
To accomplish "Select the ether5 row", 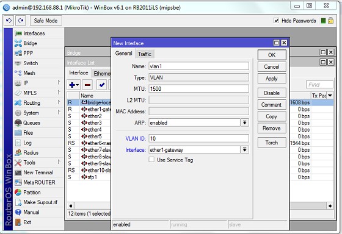I will coord(89,136).
